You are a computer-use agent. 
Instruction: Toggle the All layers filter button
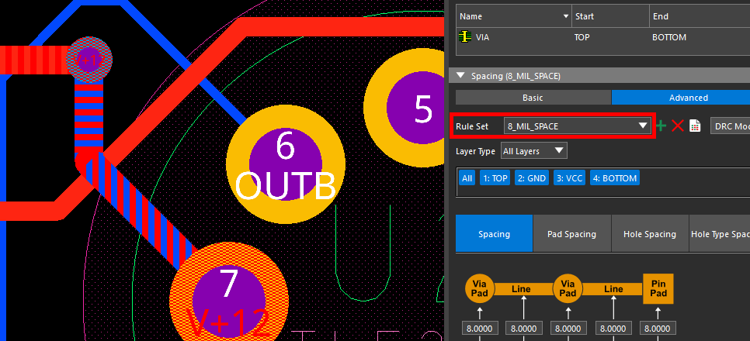click(467, 178)
